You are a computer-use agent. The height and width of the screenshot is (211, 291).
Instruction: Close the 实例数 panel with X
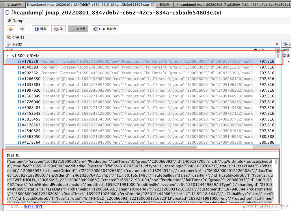click(x=277, y=44)
